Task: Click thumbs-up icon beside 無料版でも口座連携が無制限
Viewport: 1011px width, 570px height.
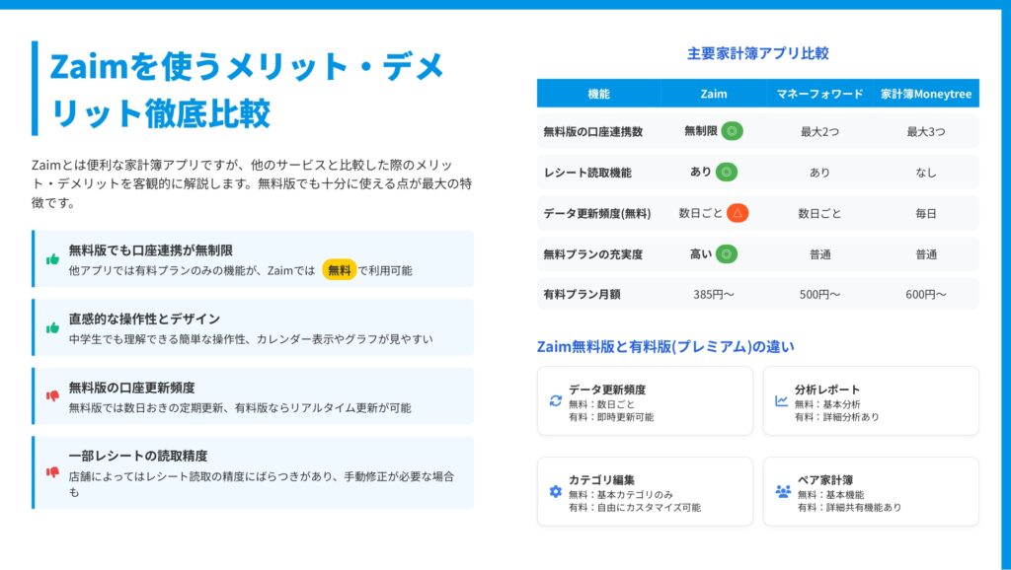Action: point(53,259)
